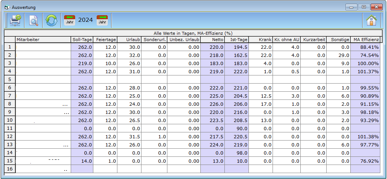Click Ist-Tage value 194.5
Screen dimensions: 387x179
click(x=236, y=47)
